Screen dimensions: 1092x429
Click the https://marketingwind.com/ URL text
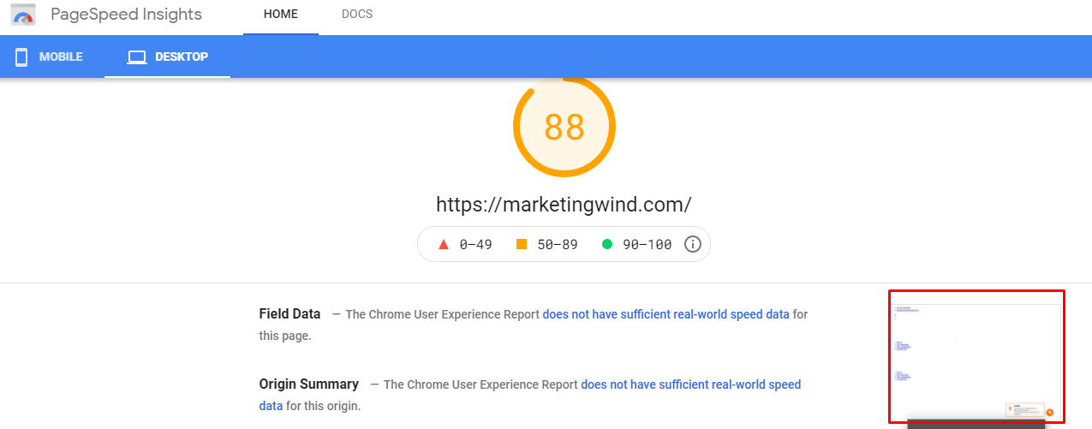564,205
